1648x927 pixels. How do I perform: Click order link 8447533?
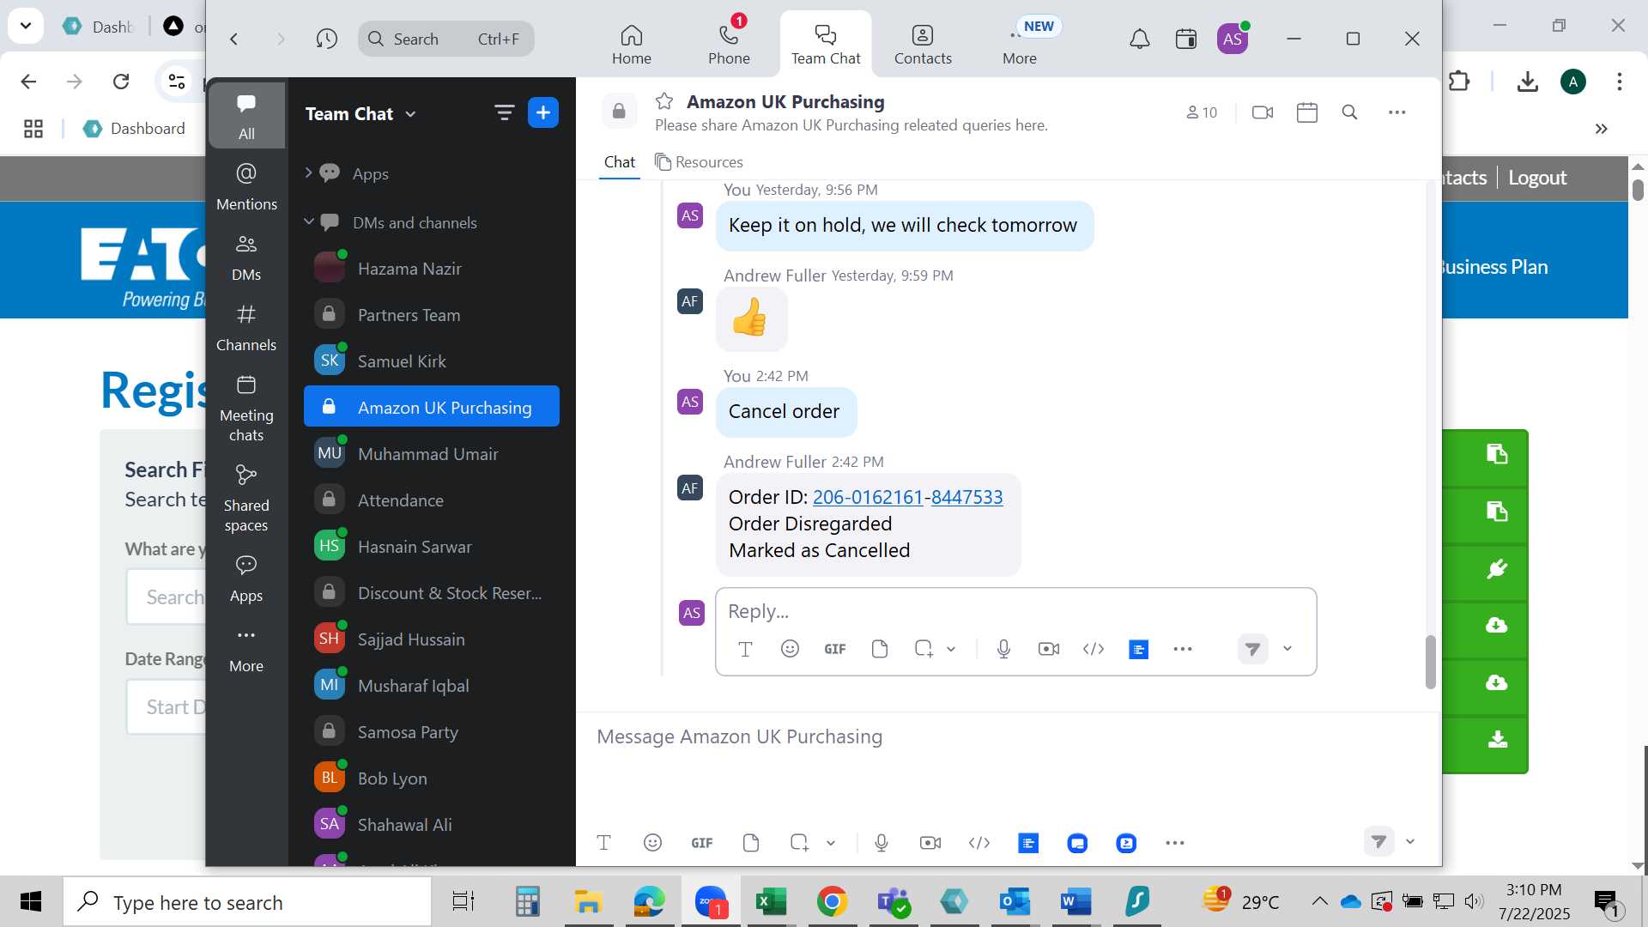pyautogui.click(x=966, y=497)
